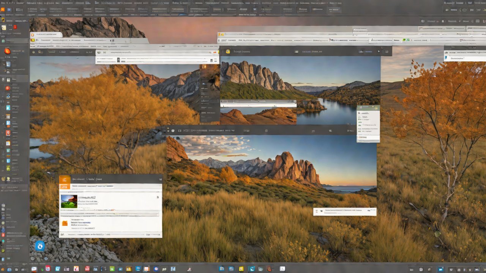486x273 pixels.
Task: Click the orange square icon in dialog header
Action: tap(65, 179)
